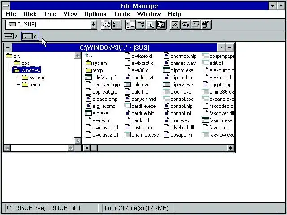Sort files by type toolbar button
This screenshot has height=215, width=287.
click(140, 25)
